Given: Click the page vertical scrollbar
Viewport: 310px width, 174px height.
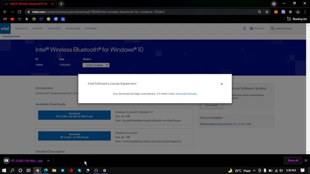Looking at the screenshot, I should click(308, 89).
